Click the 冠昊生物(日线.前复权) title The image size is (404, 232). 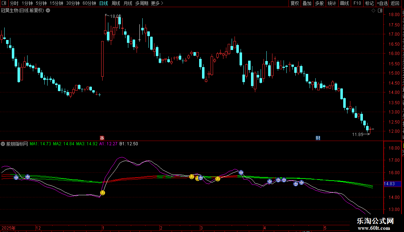coord(23,11)
